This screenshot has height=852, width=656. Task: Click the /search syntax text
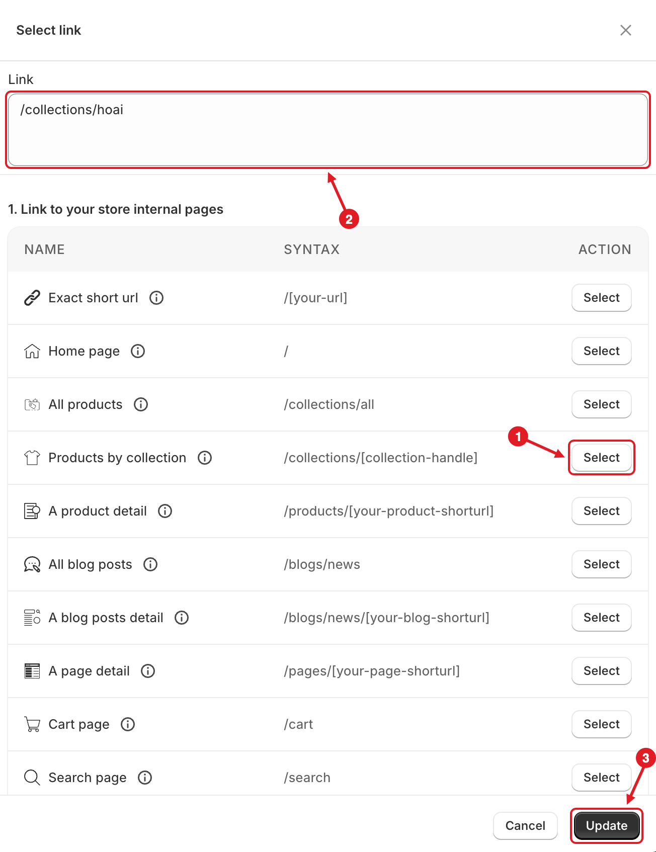click(x=307, y=778)
